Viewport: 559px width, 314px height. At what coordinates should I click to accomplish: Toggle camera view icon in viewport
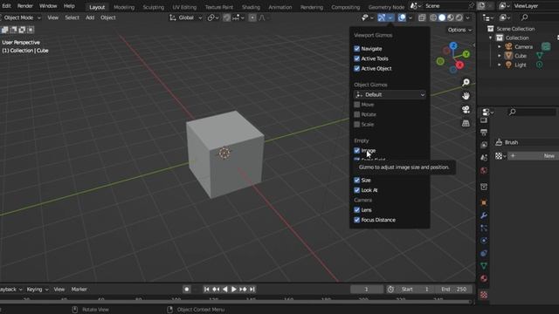pos(466,110)
